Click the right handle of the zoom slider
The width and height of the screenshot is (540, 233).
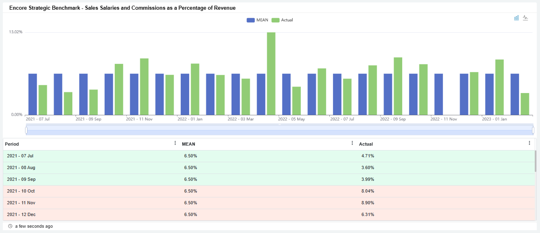pos(533,130)
